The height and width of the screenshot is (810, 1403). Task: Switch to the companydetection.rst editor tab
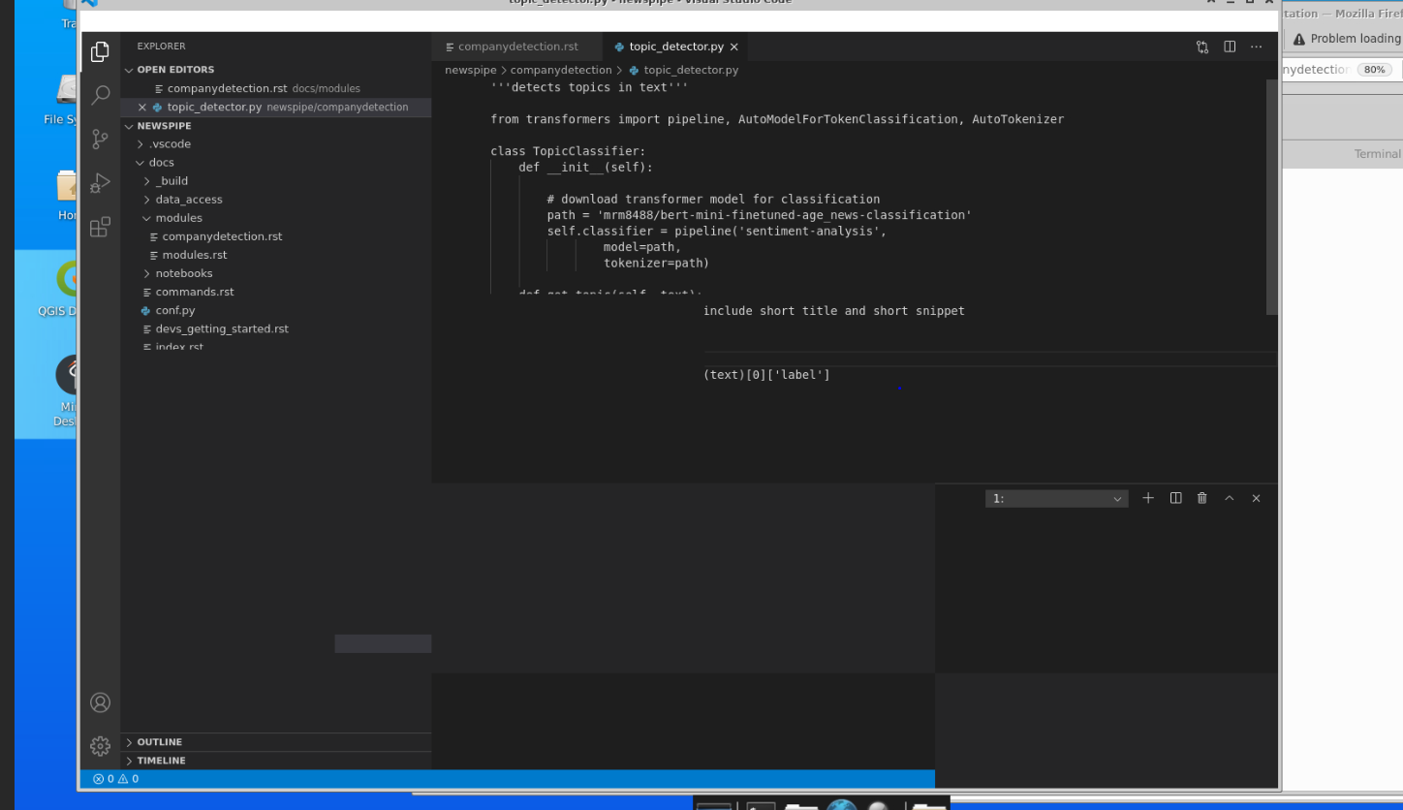click(x=516, y=47)
